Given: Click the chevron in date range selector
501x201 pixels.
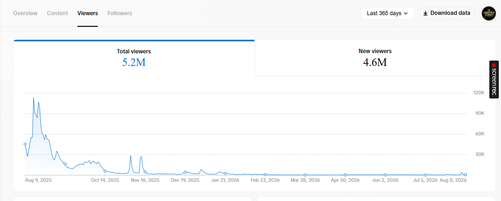Looking at the screenshot, I should pyautogui.click(x=406, y=14).
